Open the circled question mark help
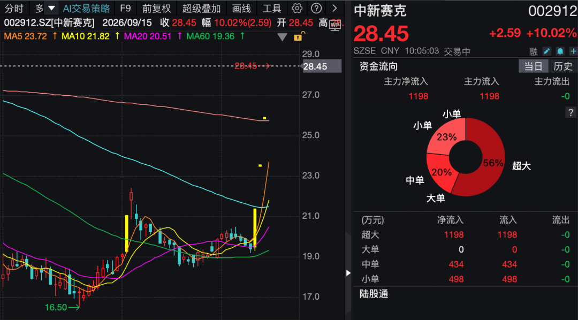The height and width of the screenshot is (320, 578). 316,8
